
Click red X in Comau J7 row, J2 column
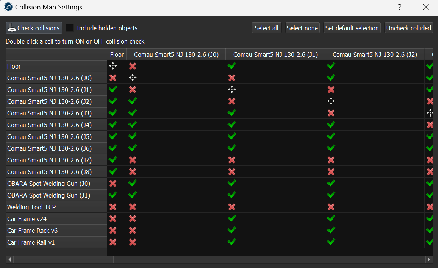tap(331, 160)
